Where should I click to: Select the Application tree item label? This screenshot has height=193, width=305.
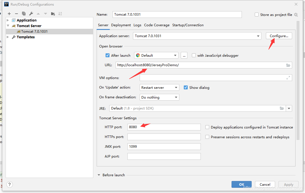tap(27, 20)
